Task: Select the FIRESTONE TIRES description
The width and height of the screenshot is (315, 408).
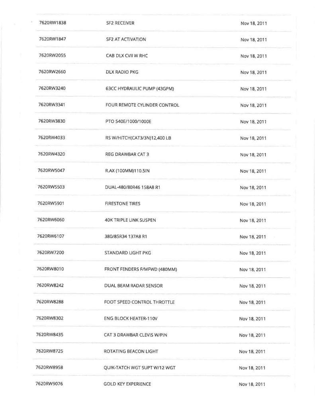Action: pos(122,204)
